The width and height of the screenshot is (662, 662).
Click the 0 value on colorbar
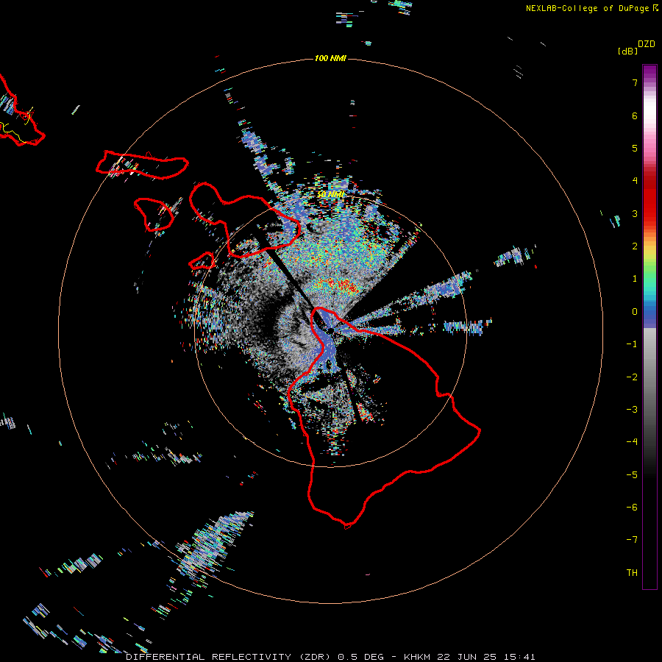(635, 312)
